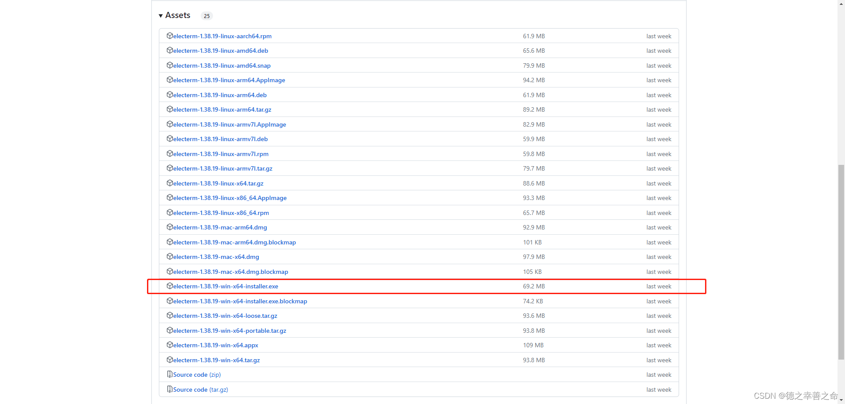Viewport: 845px width, 404px height.
Task: Download electerm-1.38.19-mac-arm64.dmg
Action: click(220, 227)
